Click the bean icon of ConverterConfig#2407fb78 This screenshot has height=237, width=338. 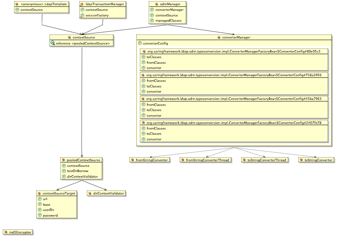point(143,123)
